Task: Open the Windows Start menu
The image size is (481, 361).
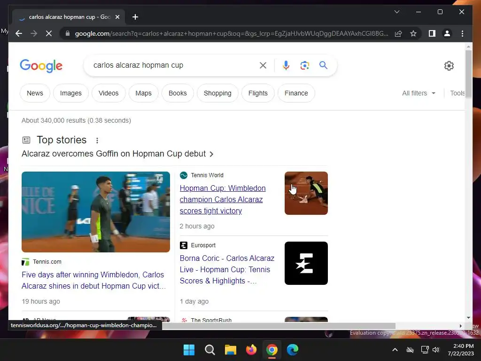Action: pyautogui.click(x=189, y=350)
